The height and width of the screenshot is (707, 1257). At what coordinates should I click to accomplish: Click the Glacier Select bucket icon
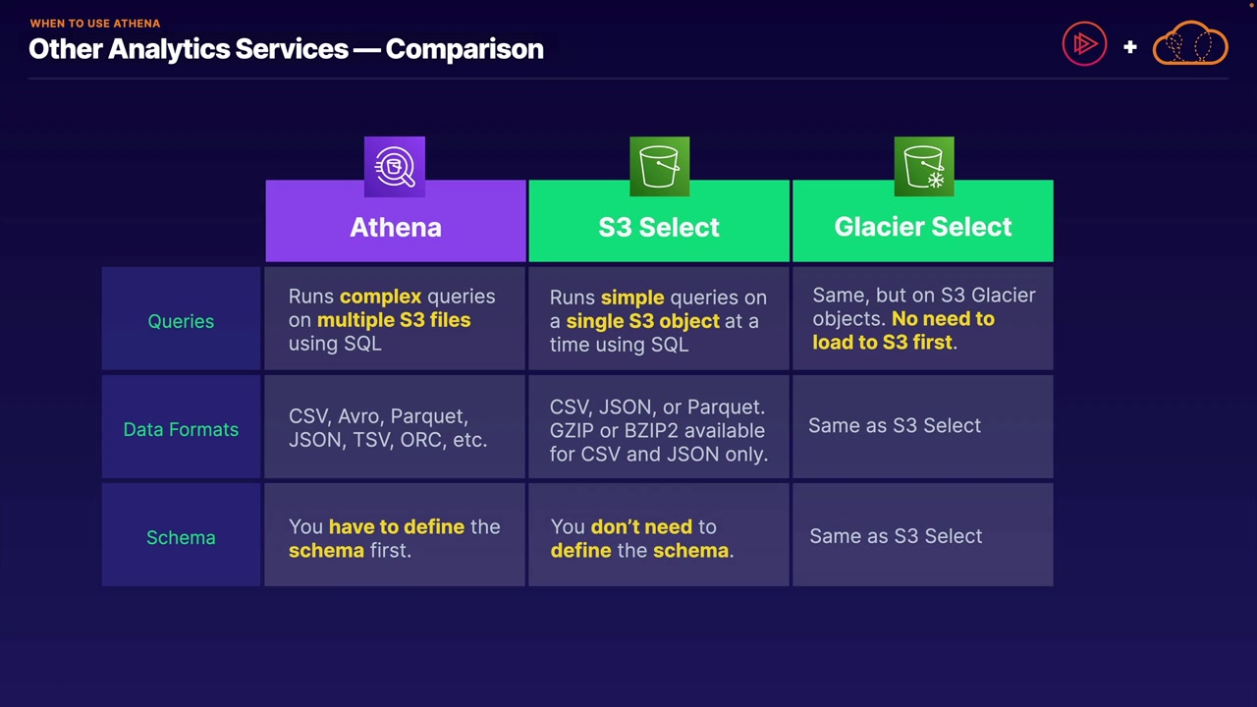pyautogui.click(x=924, y=167)
